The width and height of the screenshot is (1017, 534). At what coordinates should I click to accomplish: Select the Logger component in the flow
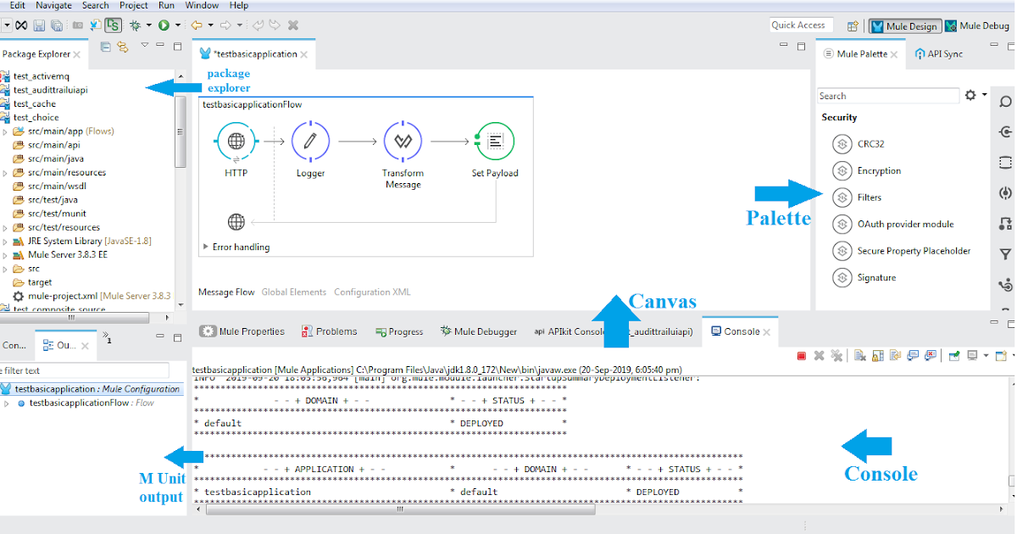tap(310, 141)
